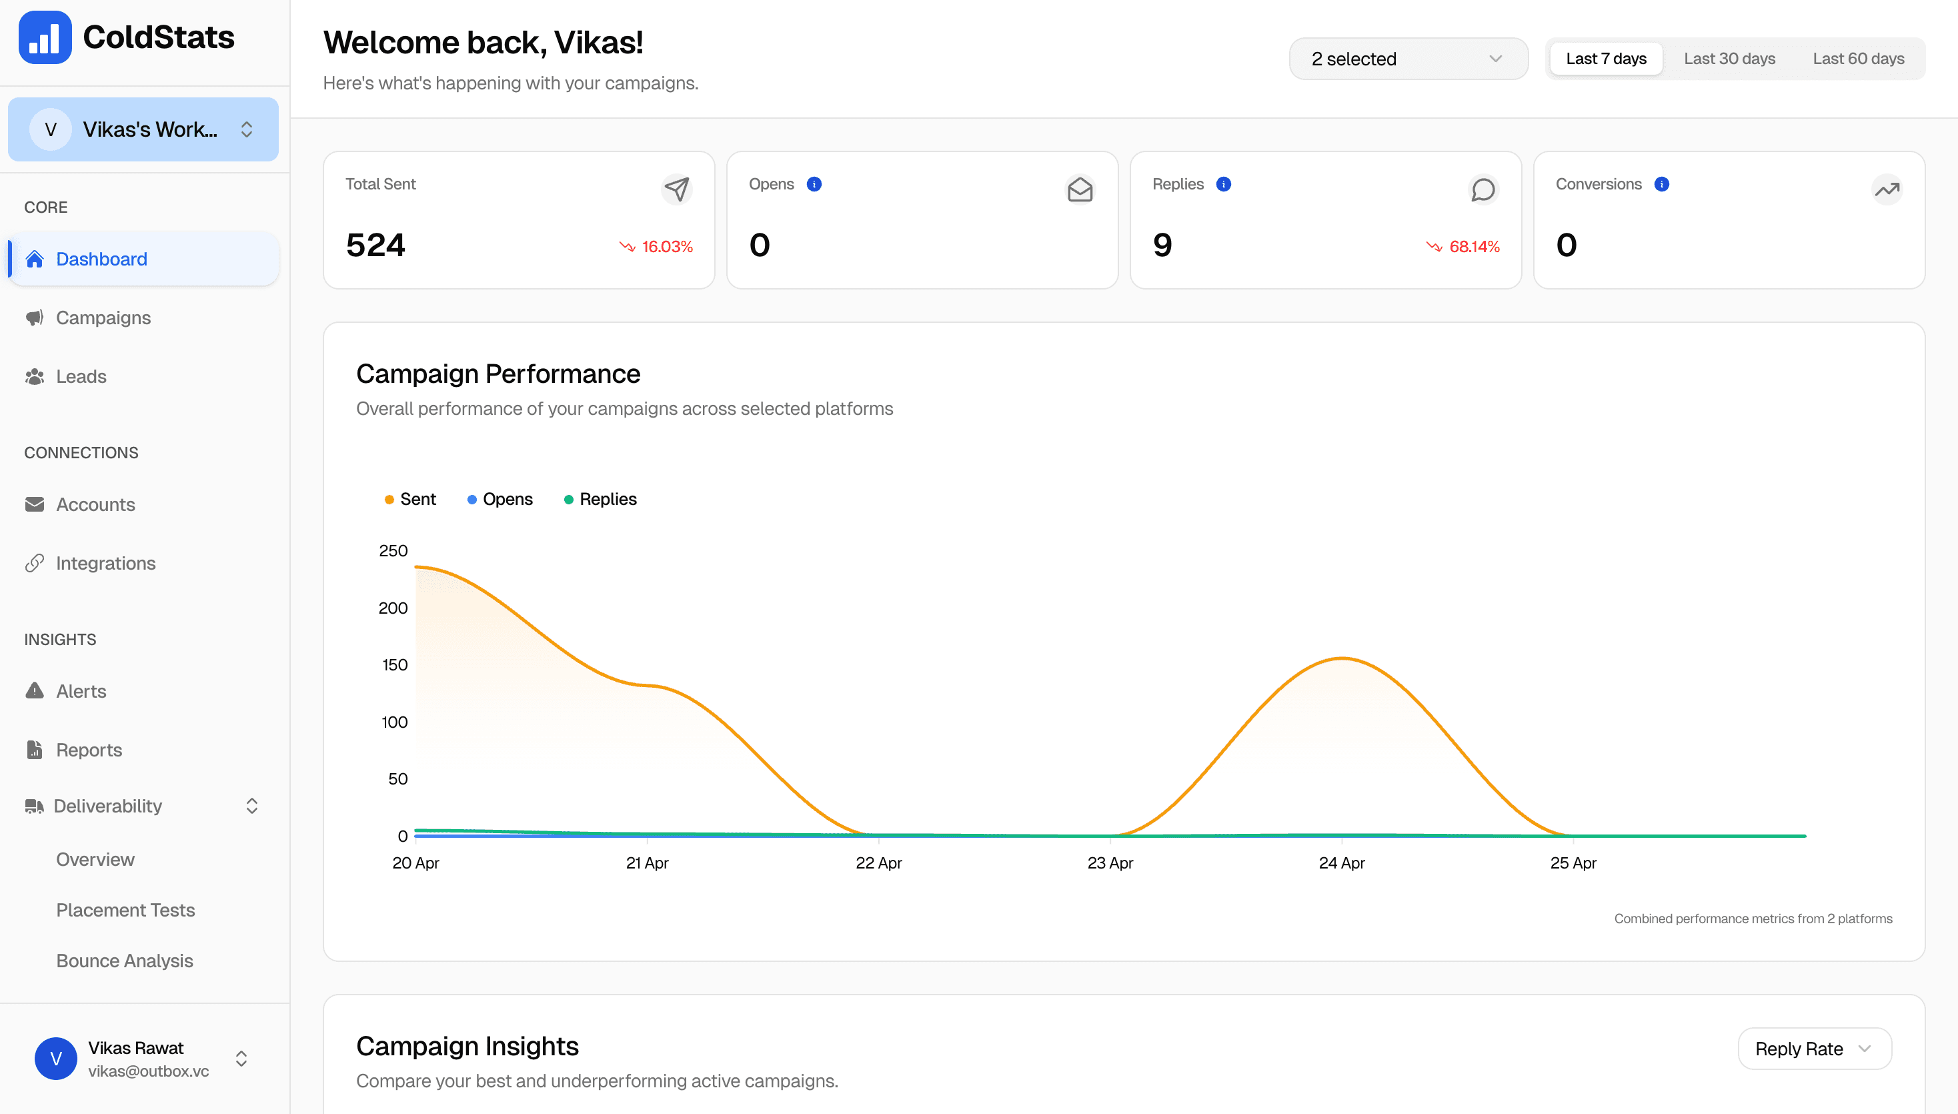1958x1114 pixels.
Task: Toggle the Sent series in the chart legend
Action: click(x=411, y=498)
